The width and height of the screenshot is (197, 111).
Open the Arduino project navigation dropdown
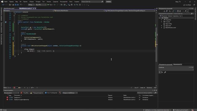pyautogui.click(x=29, y=11)
